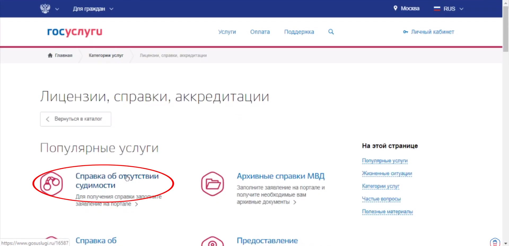Open the RUS language selector
This screenshot has width=509, height=246.
(449, 9)
